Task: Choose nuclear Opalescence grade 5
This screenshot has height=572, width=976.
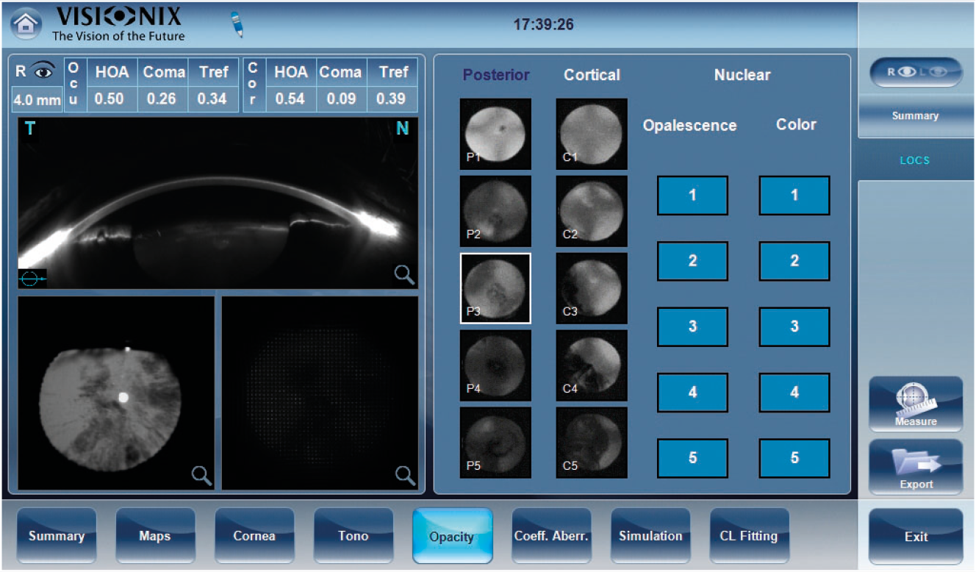Action: [x=692, y=458]
